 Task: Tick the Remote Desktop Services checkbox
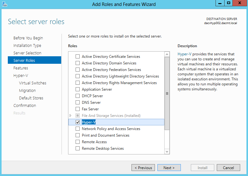78,148
